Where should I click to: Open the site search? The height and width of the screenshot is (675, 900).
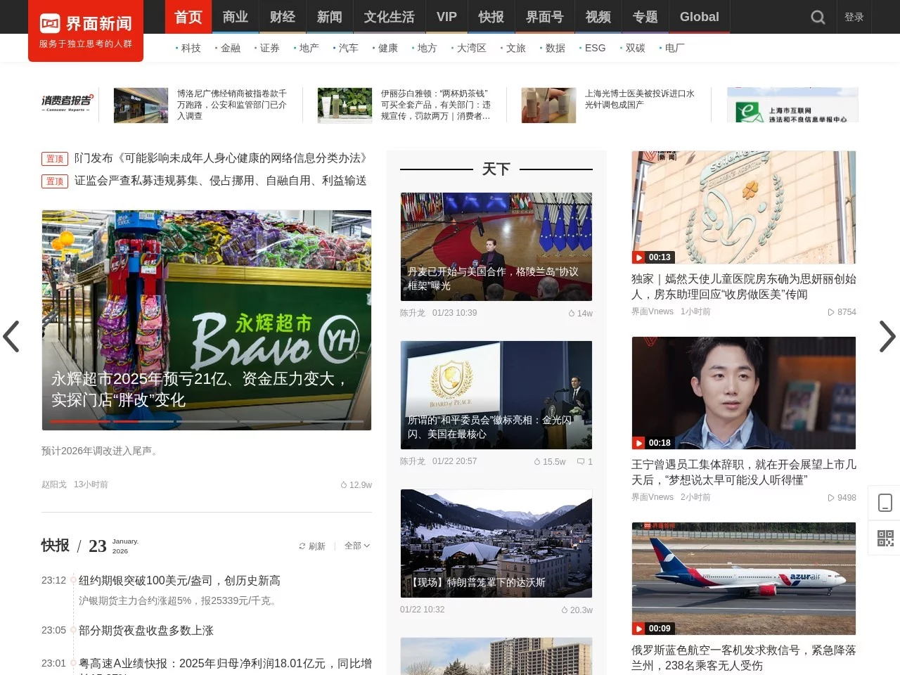[x=817, y=17]
